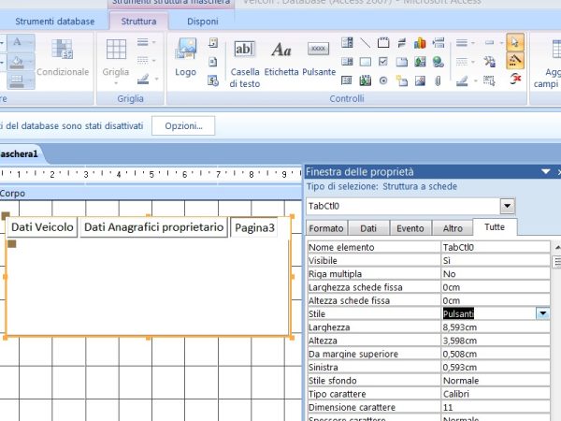
Task: Open the Griglia gridlines dropdown
Action: (117, 56)
